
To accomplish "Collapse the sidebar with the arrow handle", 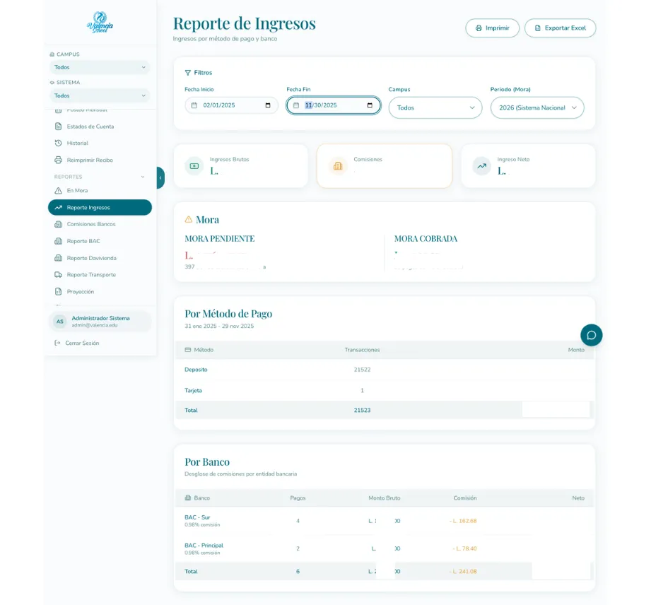I will tap(160, 178).
